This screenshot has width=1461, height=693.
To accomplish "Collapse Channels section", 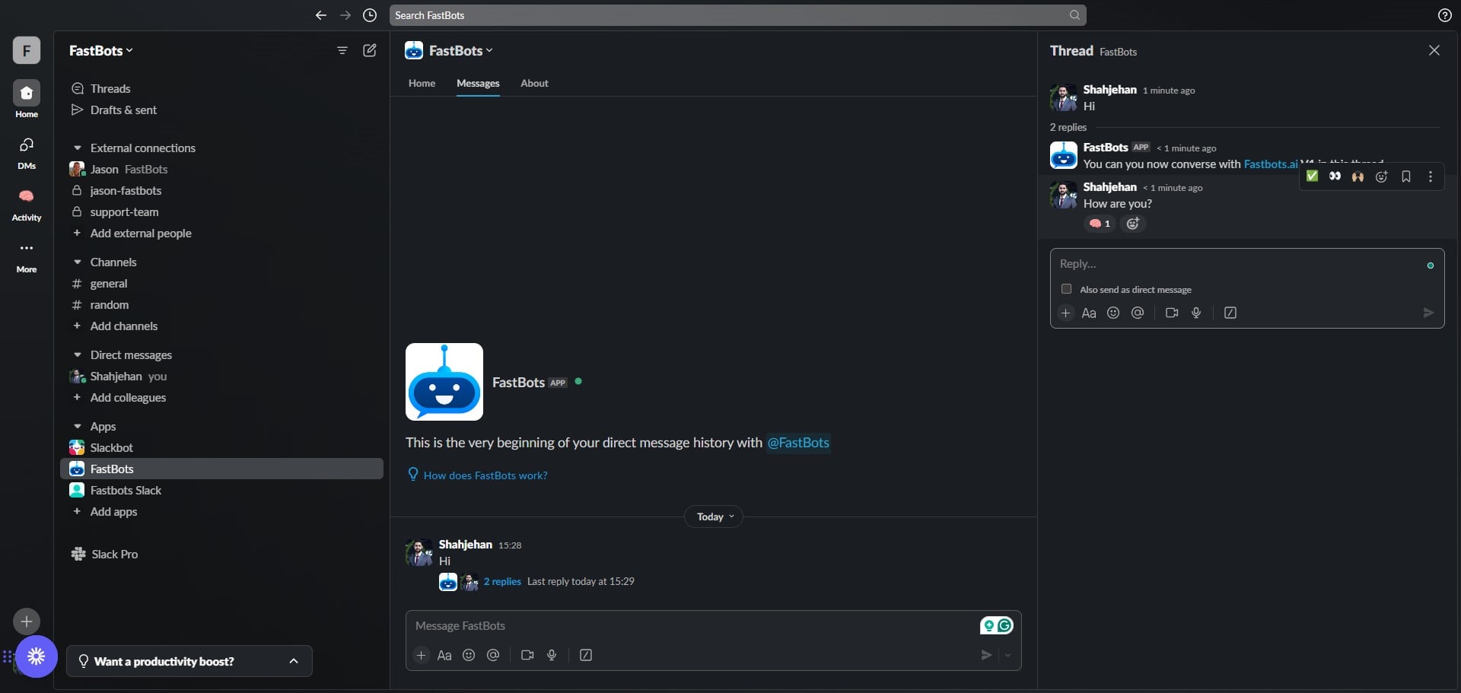I will 77,262.
